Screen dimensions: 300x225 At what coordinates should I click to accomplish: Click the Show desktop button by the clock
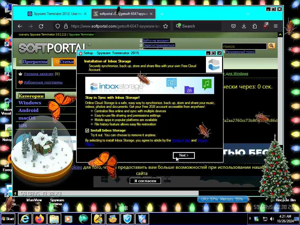point(297,219)
